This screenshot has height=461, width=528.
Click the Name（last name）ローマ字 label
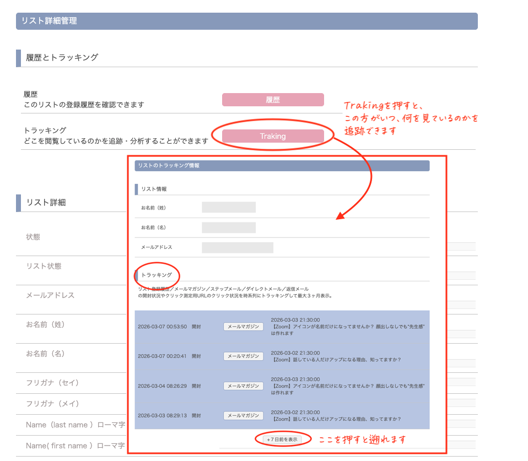tap(76, 425)
